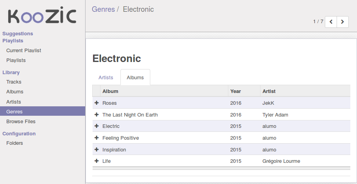Click the KooZic logo
Screen dimensions: 357x184
click(x=42, y=16)
